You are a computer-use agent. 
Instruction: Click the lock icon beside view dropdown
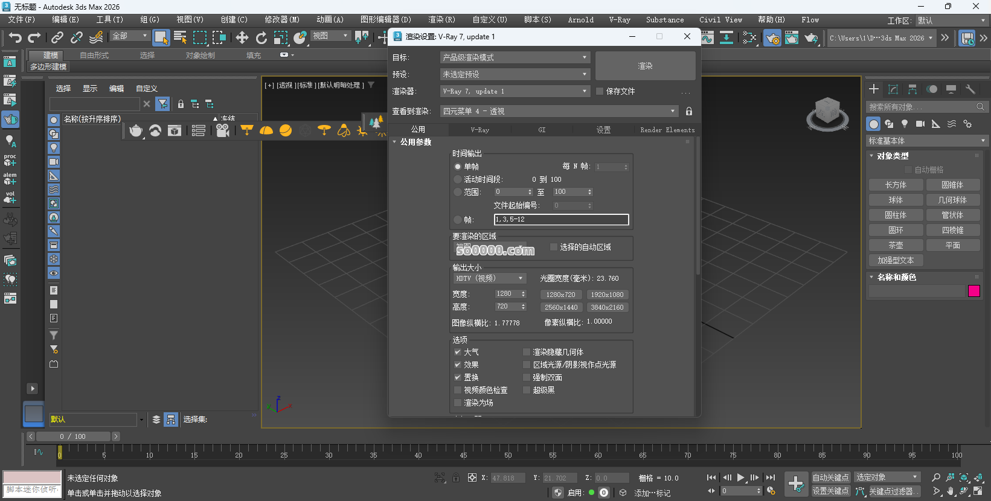(x=689, y=111)
